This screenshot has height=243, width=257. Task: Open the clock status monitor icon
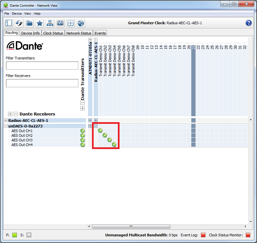coord(60,23)
